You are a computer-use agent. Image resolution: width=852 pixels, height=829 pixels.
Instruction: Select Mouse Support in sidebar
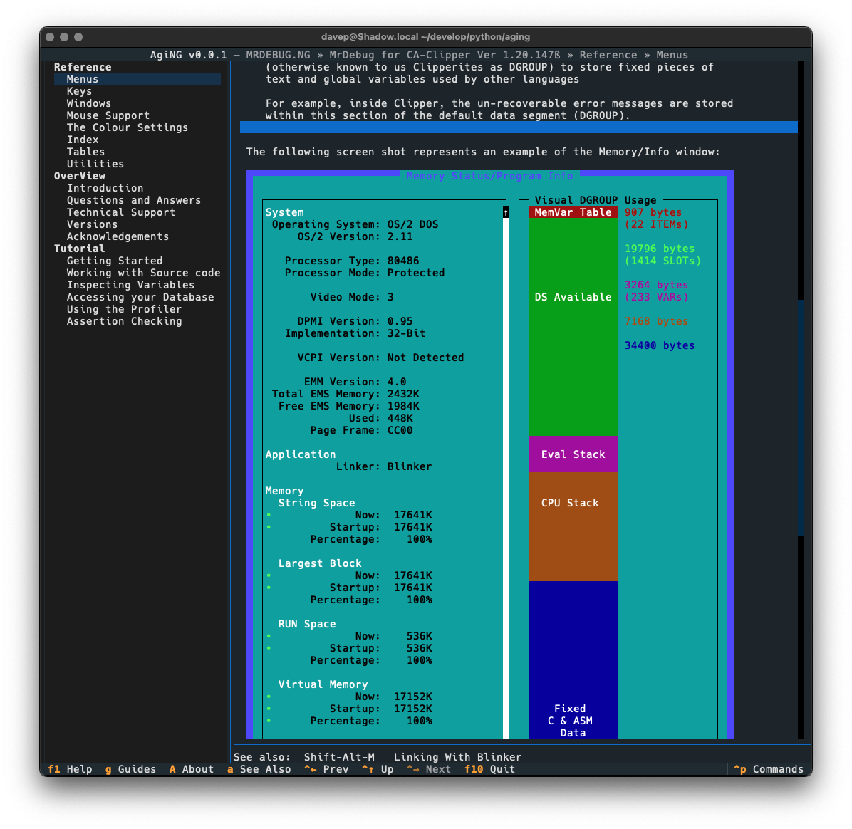click(x=108, y=115)
